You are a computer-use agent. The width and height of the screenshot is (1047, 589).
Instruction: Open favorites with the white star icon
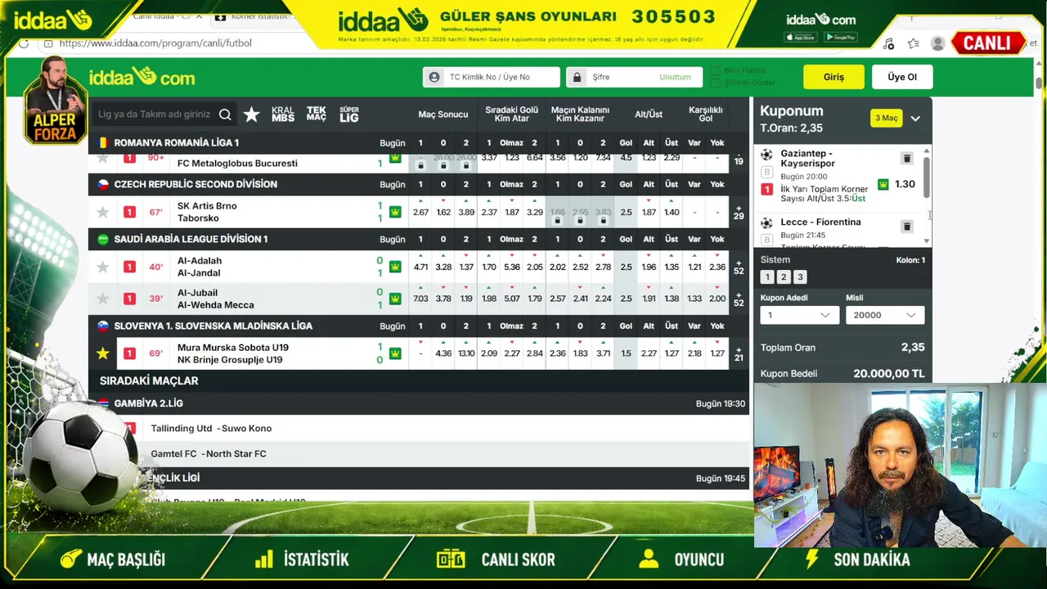[x=251, y=115]
